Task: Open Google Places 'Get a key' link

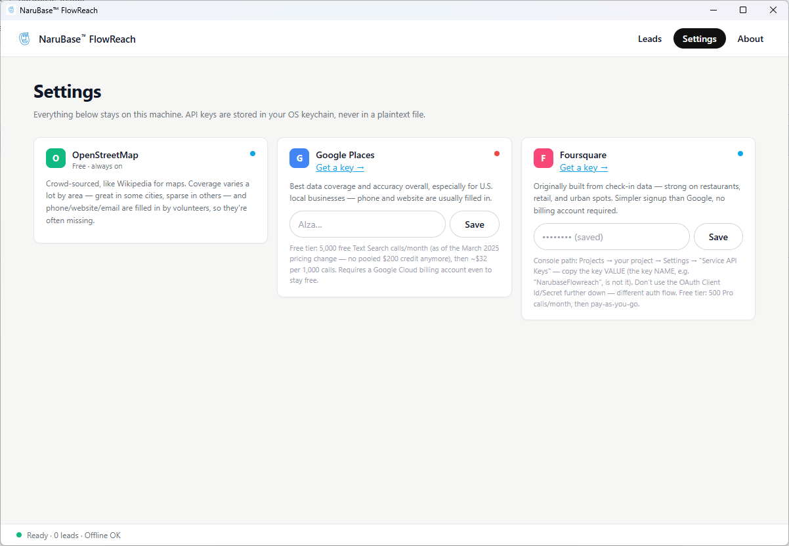Action: pos(340,167)
